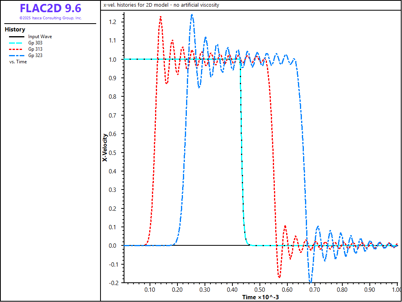Click the highest peak of the red Gp 313 curve
This screenshot has width=402, height=302.
tap(160, 17)
